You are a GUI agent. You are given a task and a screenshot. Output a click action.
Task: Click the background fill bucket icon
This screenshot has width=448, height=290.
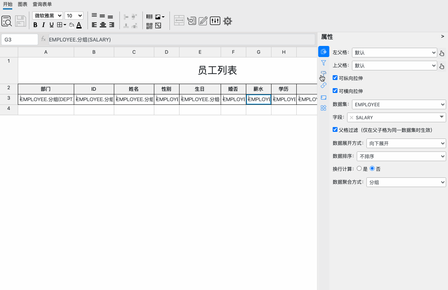[x=71, y=25]
